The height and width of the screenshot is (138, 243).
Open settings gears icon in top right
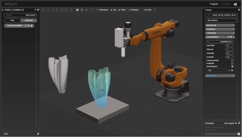(x=235, y=4)
